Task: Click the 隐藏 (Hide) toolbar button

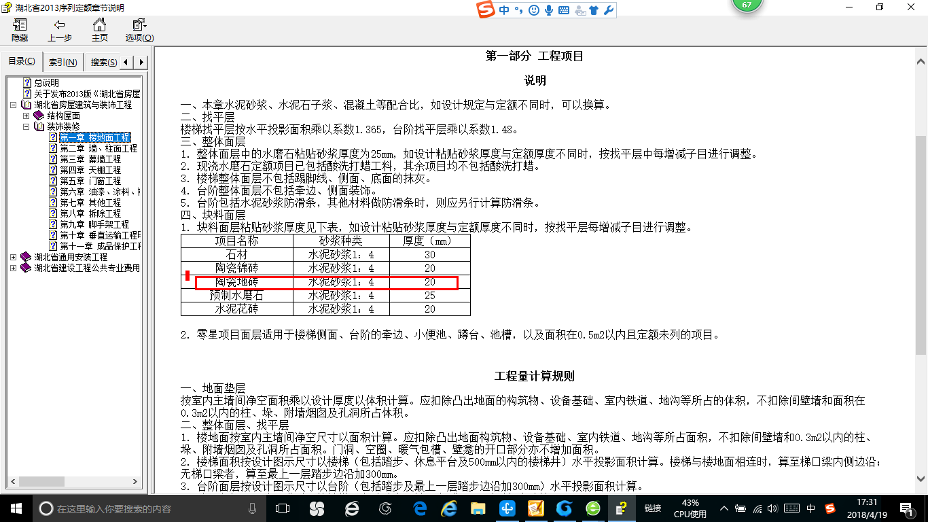Action: [x=20, y=30]
